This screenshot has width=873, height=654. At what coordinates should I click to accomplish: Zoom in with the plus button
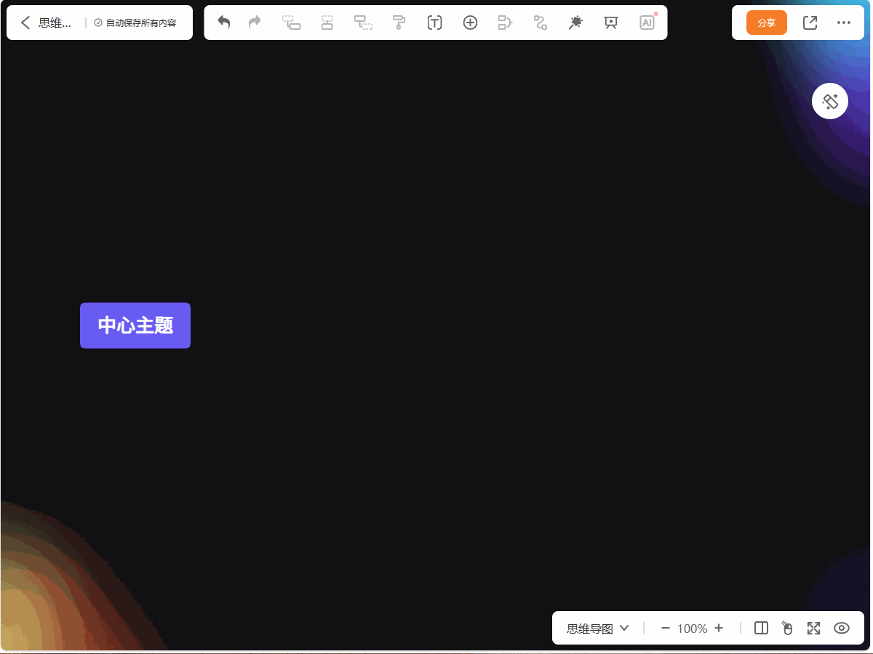(719, 629)
